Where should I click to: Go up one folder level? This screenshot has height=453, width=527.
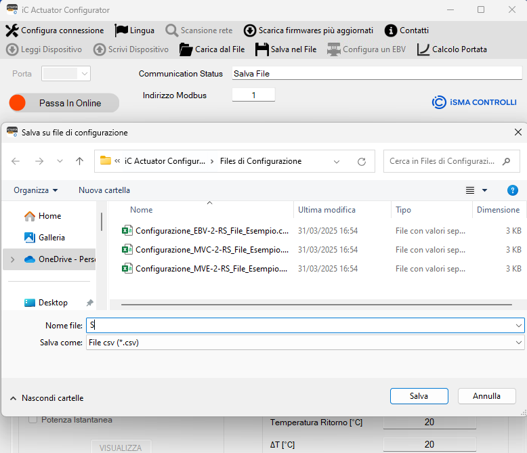pos(79,161)
